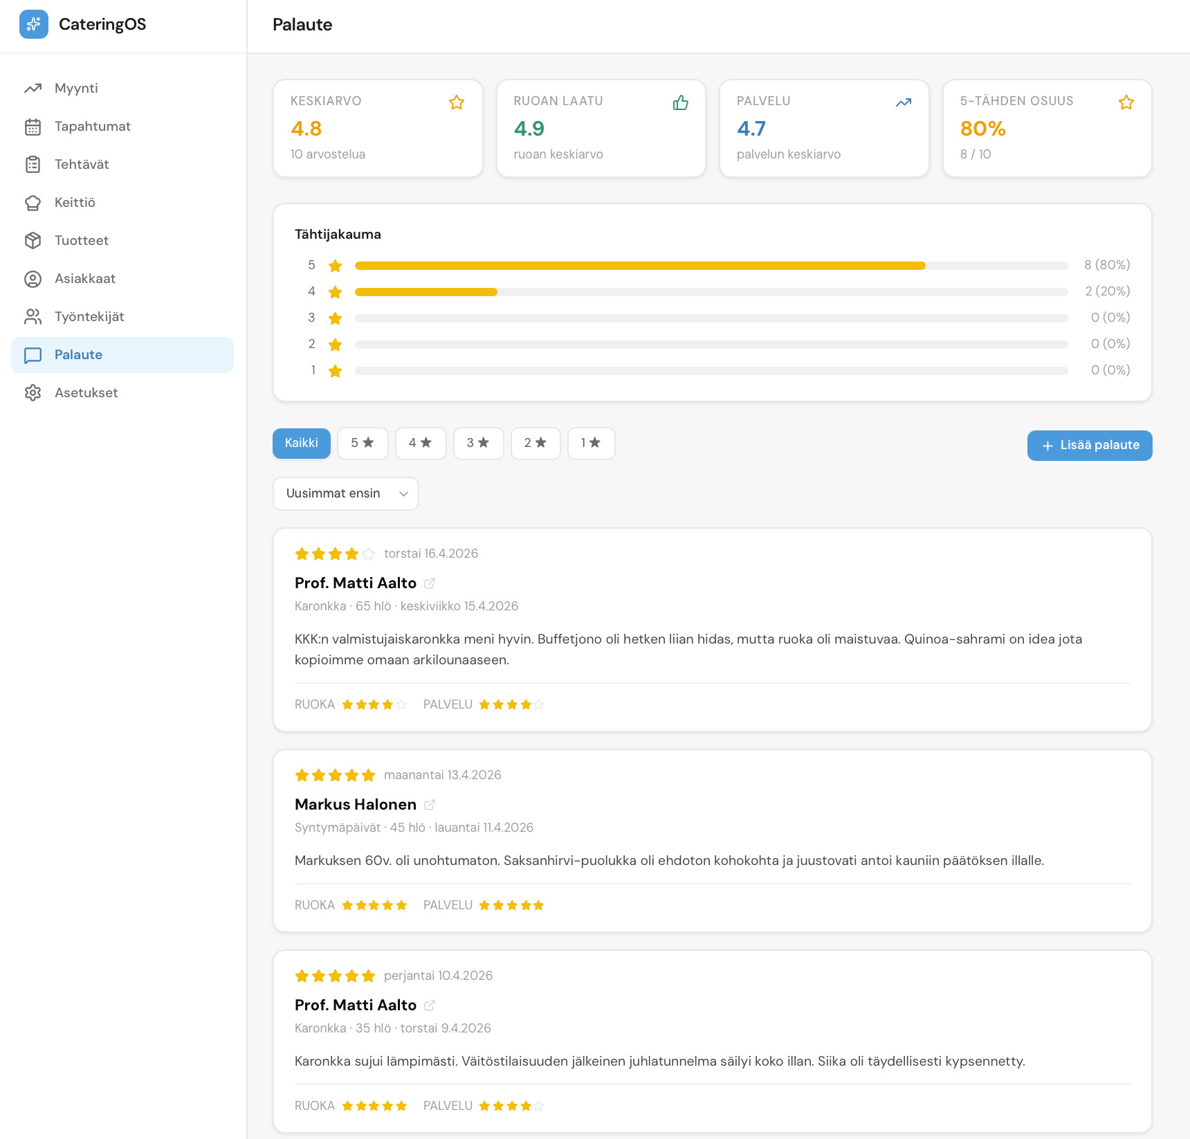Image resolution: width=1190 pixels, height=1139 pixels.
Task: Click the Lisää palaute button
Action: pyautogui.click(x=1090, y=446)
